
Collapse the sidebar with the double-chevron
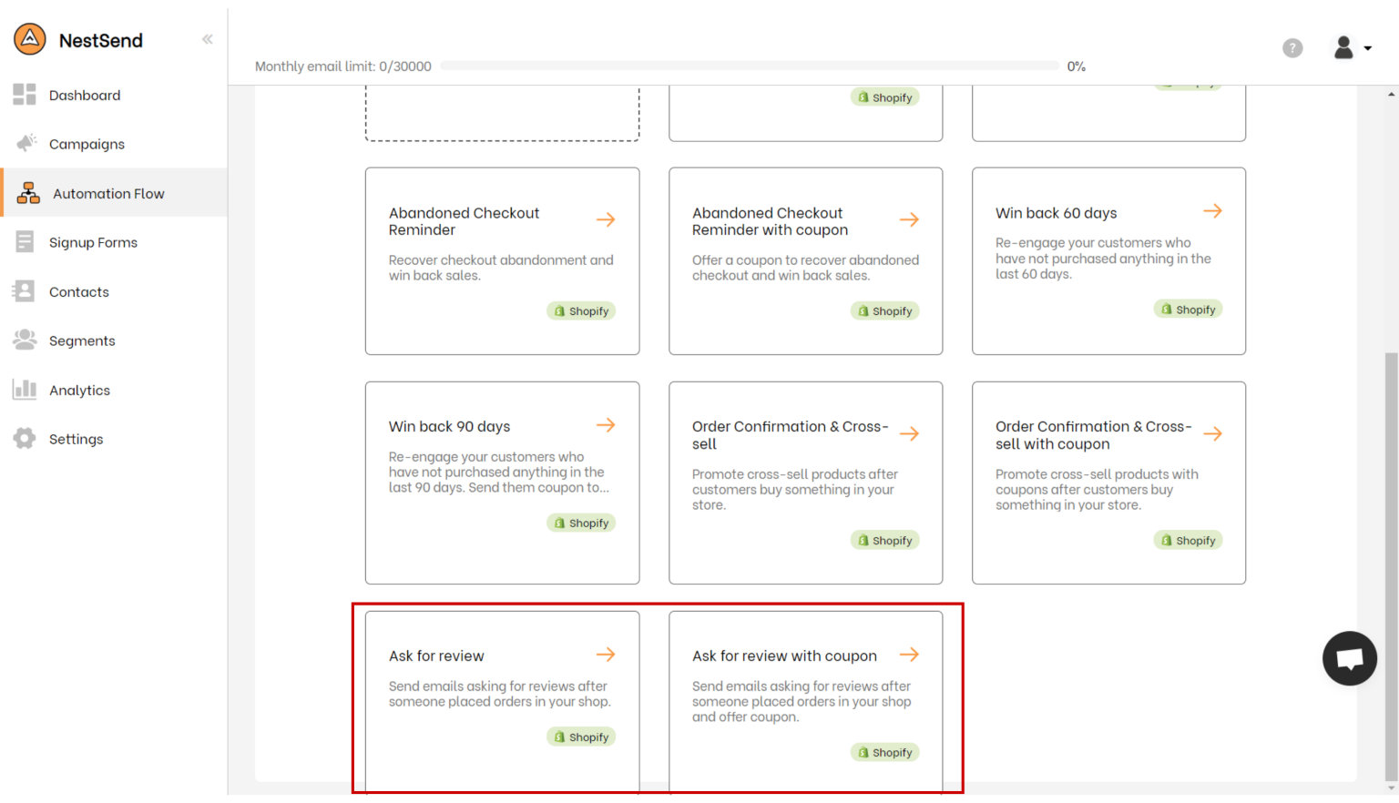[x=207, y=39]
